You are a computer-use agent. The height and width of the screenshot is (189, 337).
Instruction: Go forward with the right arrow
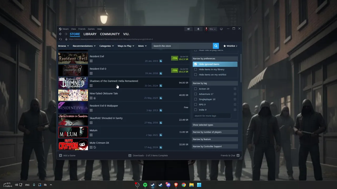(66, 34)
